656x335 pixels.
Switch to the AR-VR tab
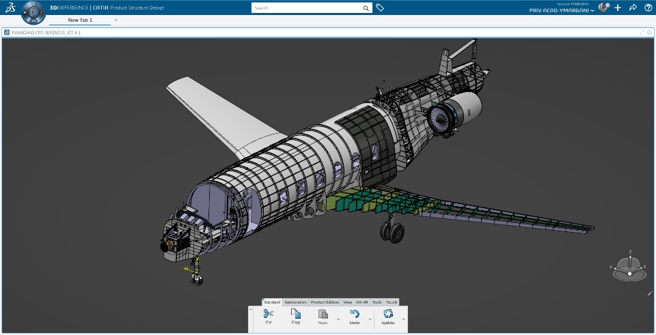coord(362,302)
